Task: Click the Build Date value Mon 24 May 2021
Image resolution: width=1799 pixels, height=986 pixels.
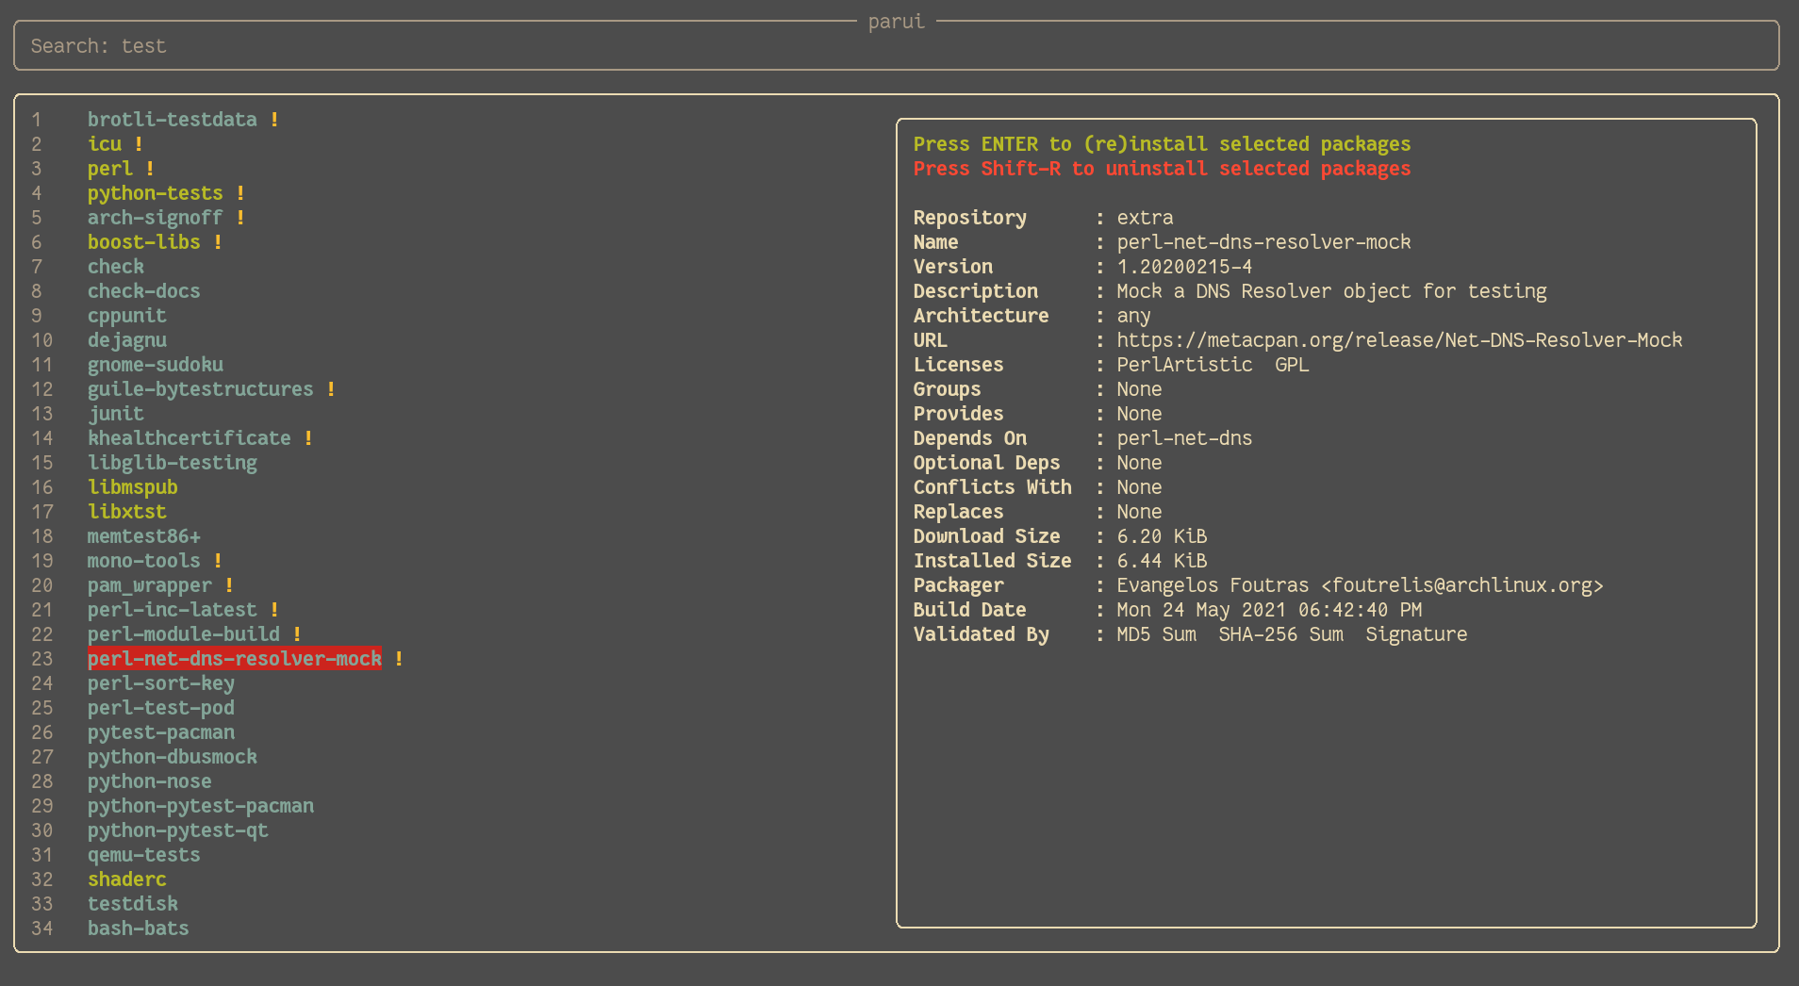Action: click(1269, 610)
